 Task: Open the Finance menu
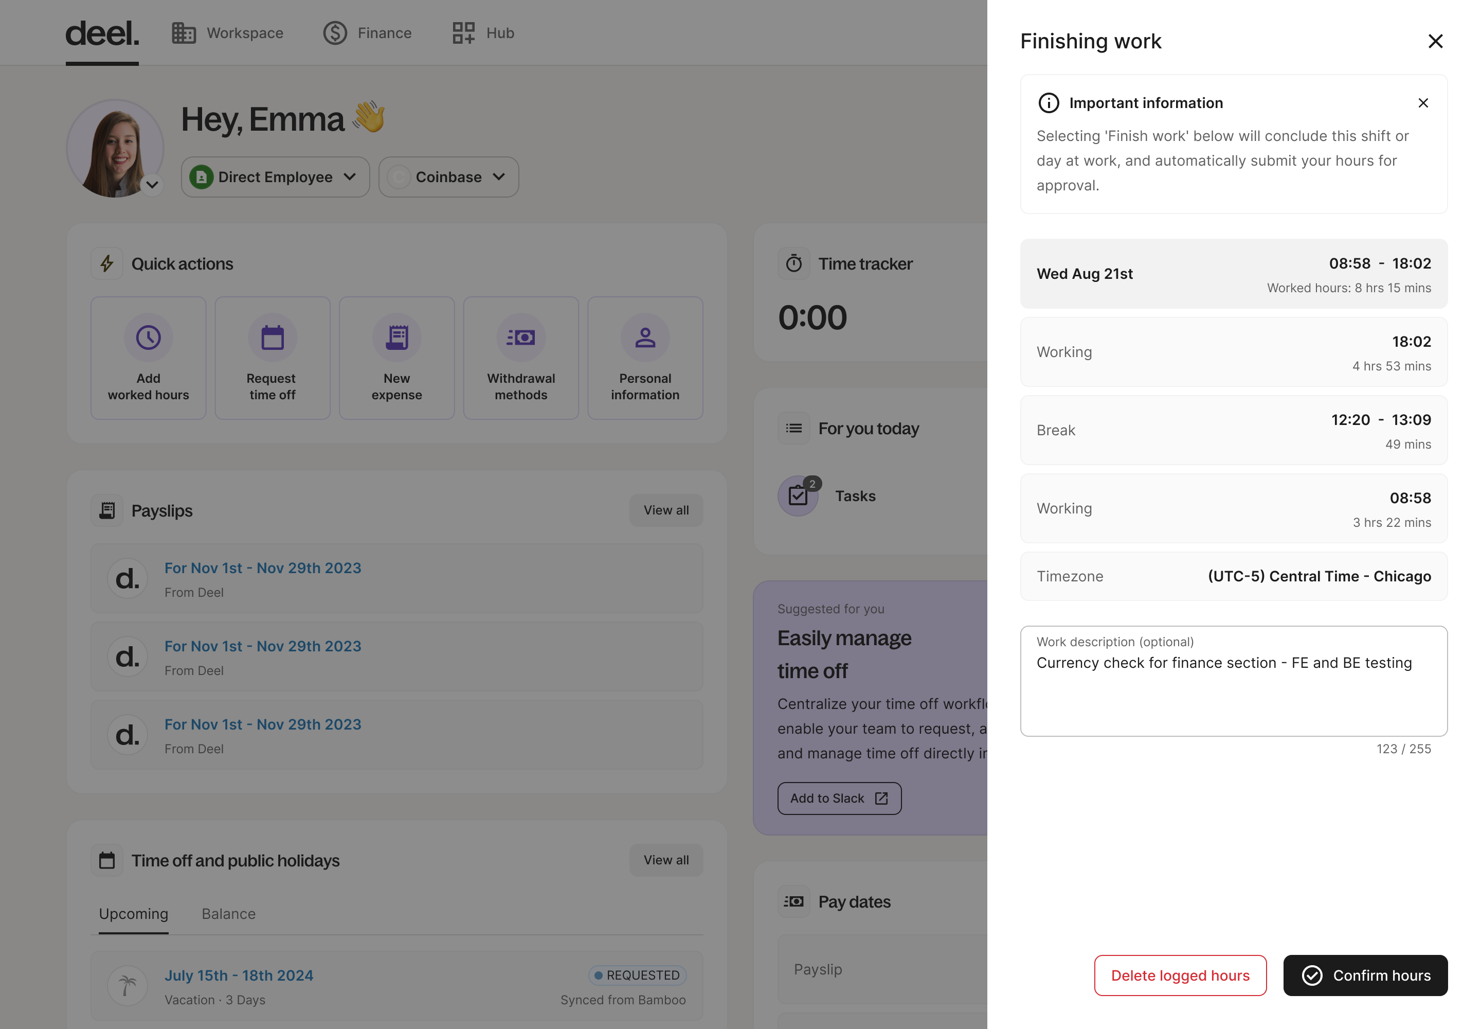pos(367,33)
